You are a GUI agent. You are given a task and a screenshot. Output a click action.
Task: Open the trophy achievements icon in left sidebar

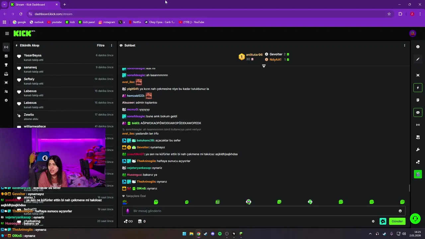click(6, 65)
